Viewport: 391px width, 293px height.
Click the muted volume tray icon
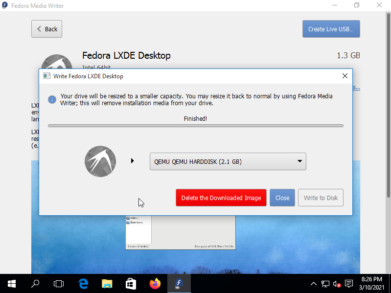click(x=337, y=284)
